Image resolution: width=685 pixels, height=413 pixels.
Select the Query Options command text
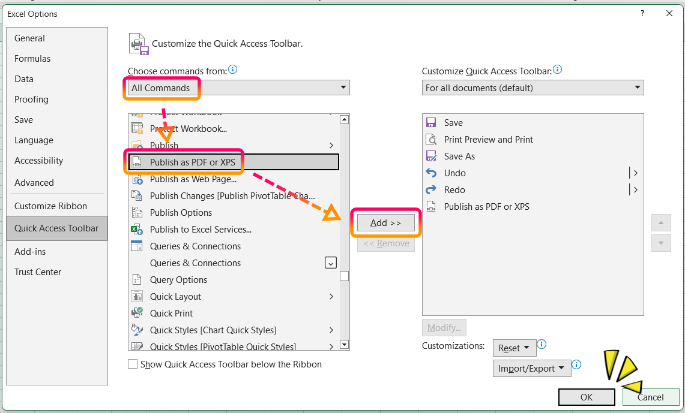tap(179, 279)
